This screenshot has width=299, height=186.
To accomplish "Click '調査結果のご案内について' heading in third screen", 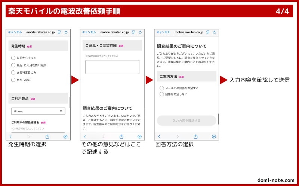I will pyautogui.click(x=182, y=46).
